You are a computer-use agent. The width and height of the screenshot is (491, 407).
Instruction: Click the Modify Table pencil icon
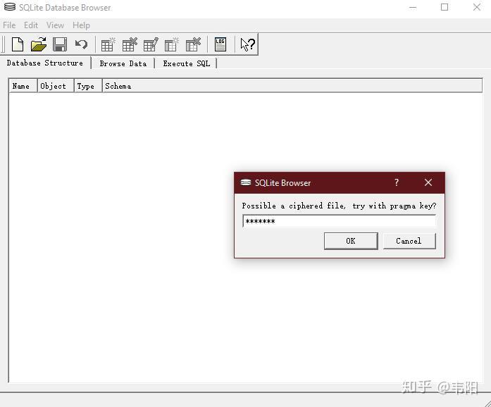[151, 44]
